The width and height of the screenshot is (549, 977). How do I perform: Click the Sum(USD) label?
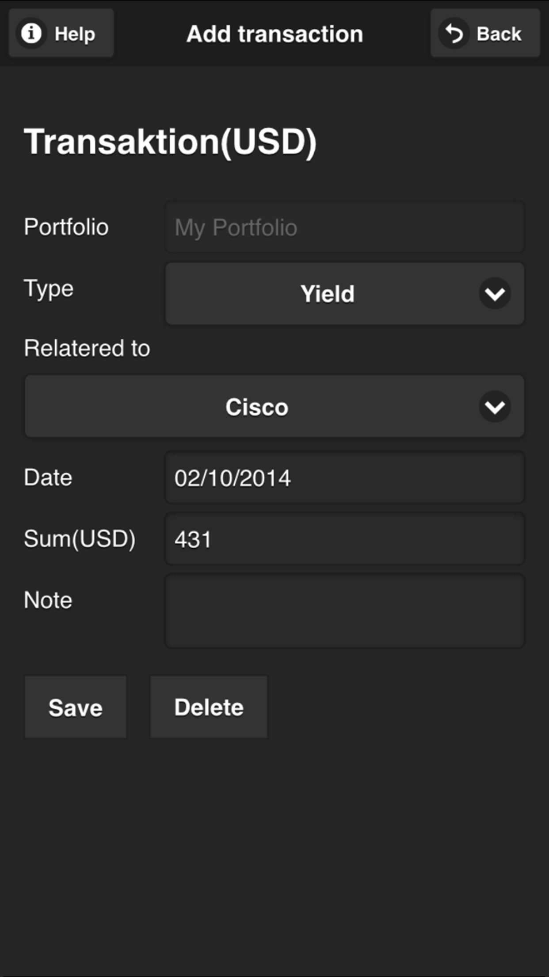coord(80,539)
